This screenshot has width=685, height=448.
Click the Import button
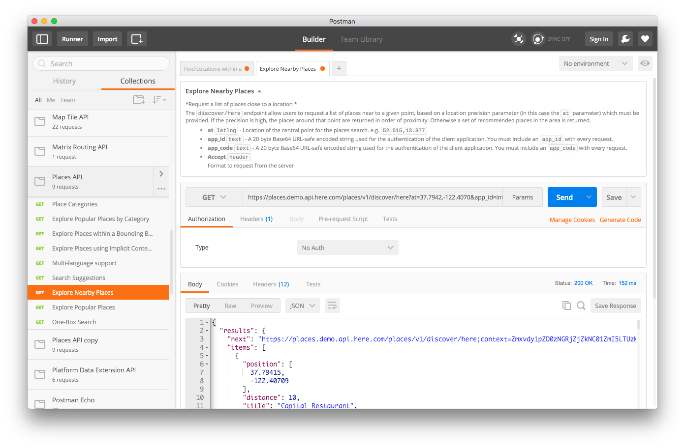[x=107, y=39]
